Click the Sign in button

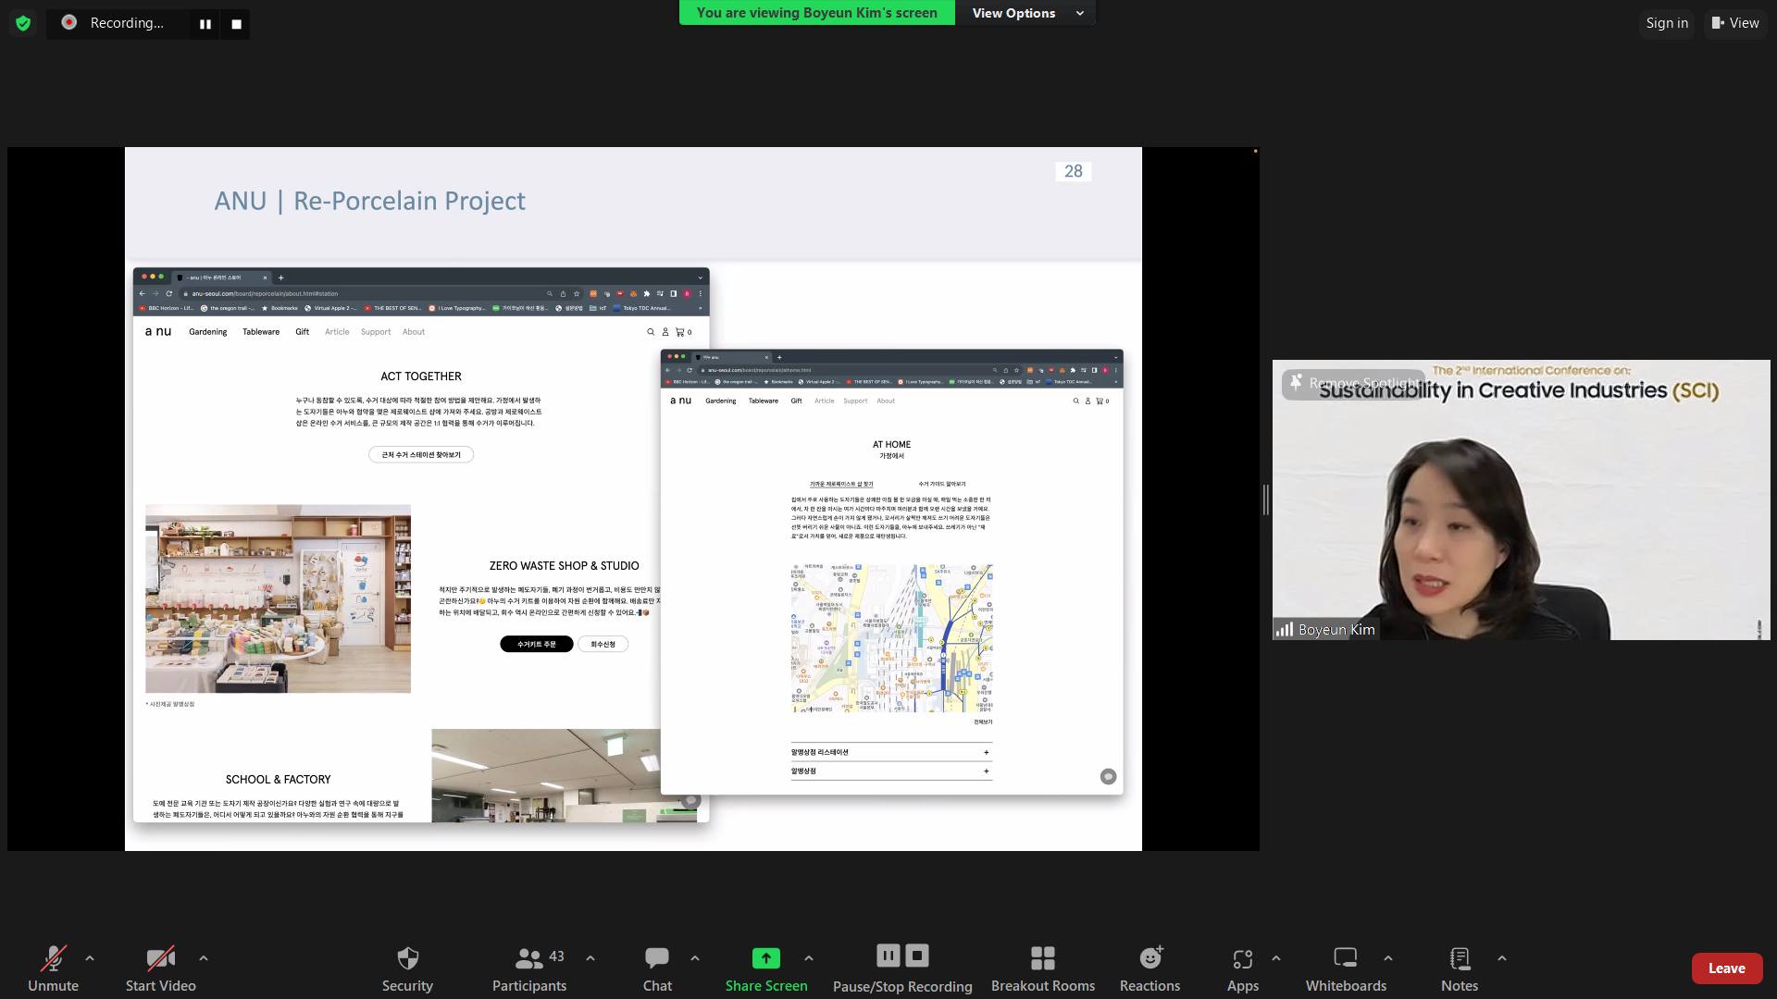pyautogui.click(x=1667, y=23)
